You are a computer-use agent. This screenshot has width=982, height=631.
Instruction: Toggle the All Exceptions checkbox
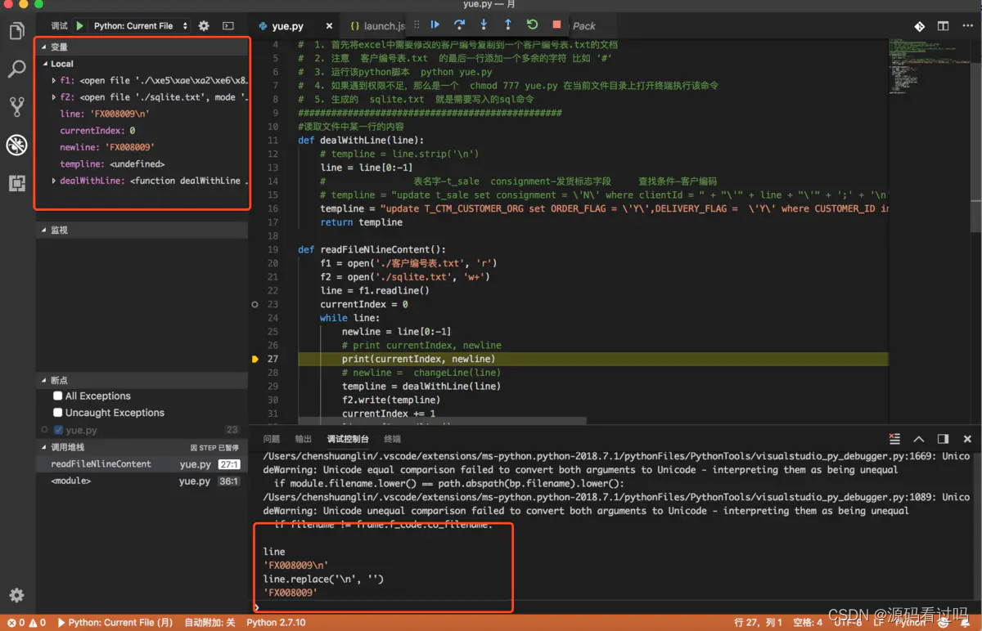click(57, 396)
